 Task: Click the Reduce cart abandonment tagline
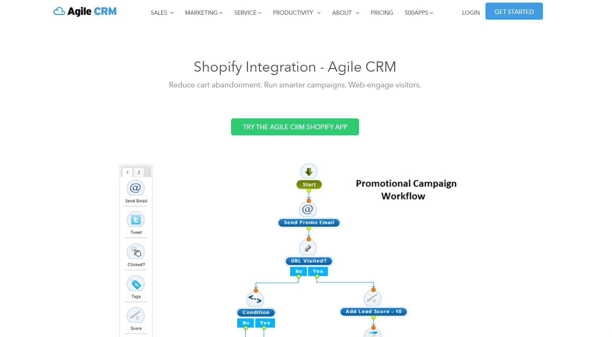click(295, 85)
